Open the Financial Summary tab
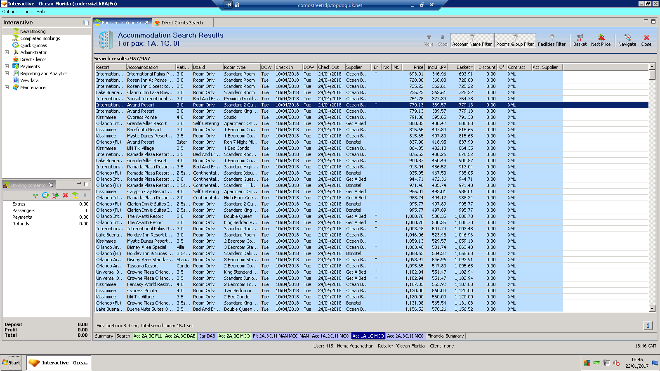The width and height of the screenshot is (660, 371). [x=445, y=336]
